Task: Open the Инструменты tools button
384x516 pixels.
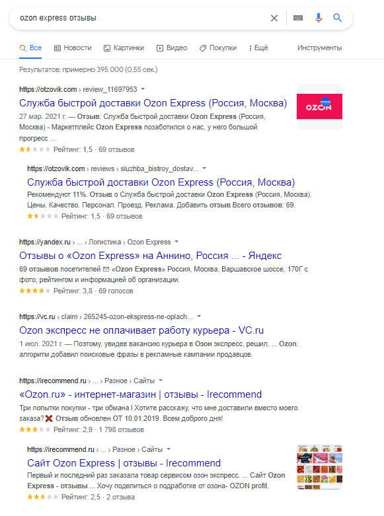Action: coord(319,48)
